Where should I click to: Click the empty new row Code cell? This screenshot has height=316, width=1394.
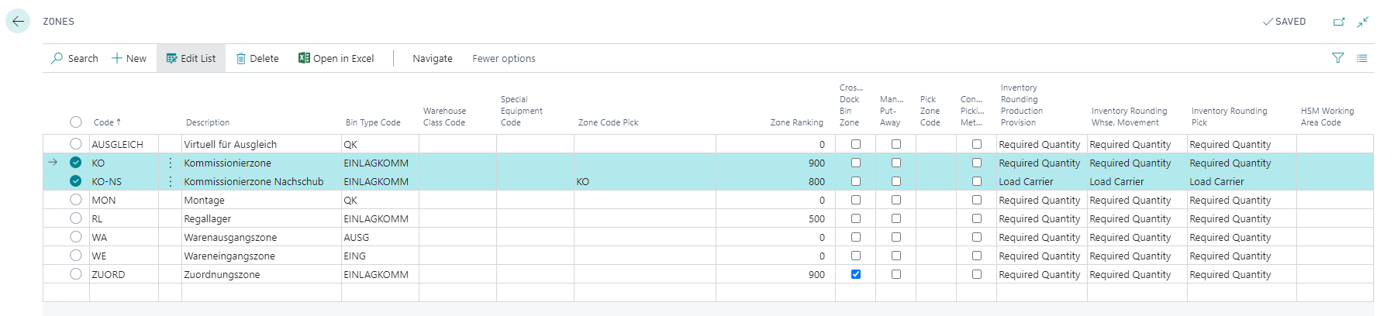coord(124,293)
